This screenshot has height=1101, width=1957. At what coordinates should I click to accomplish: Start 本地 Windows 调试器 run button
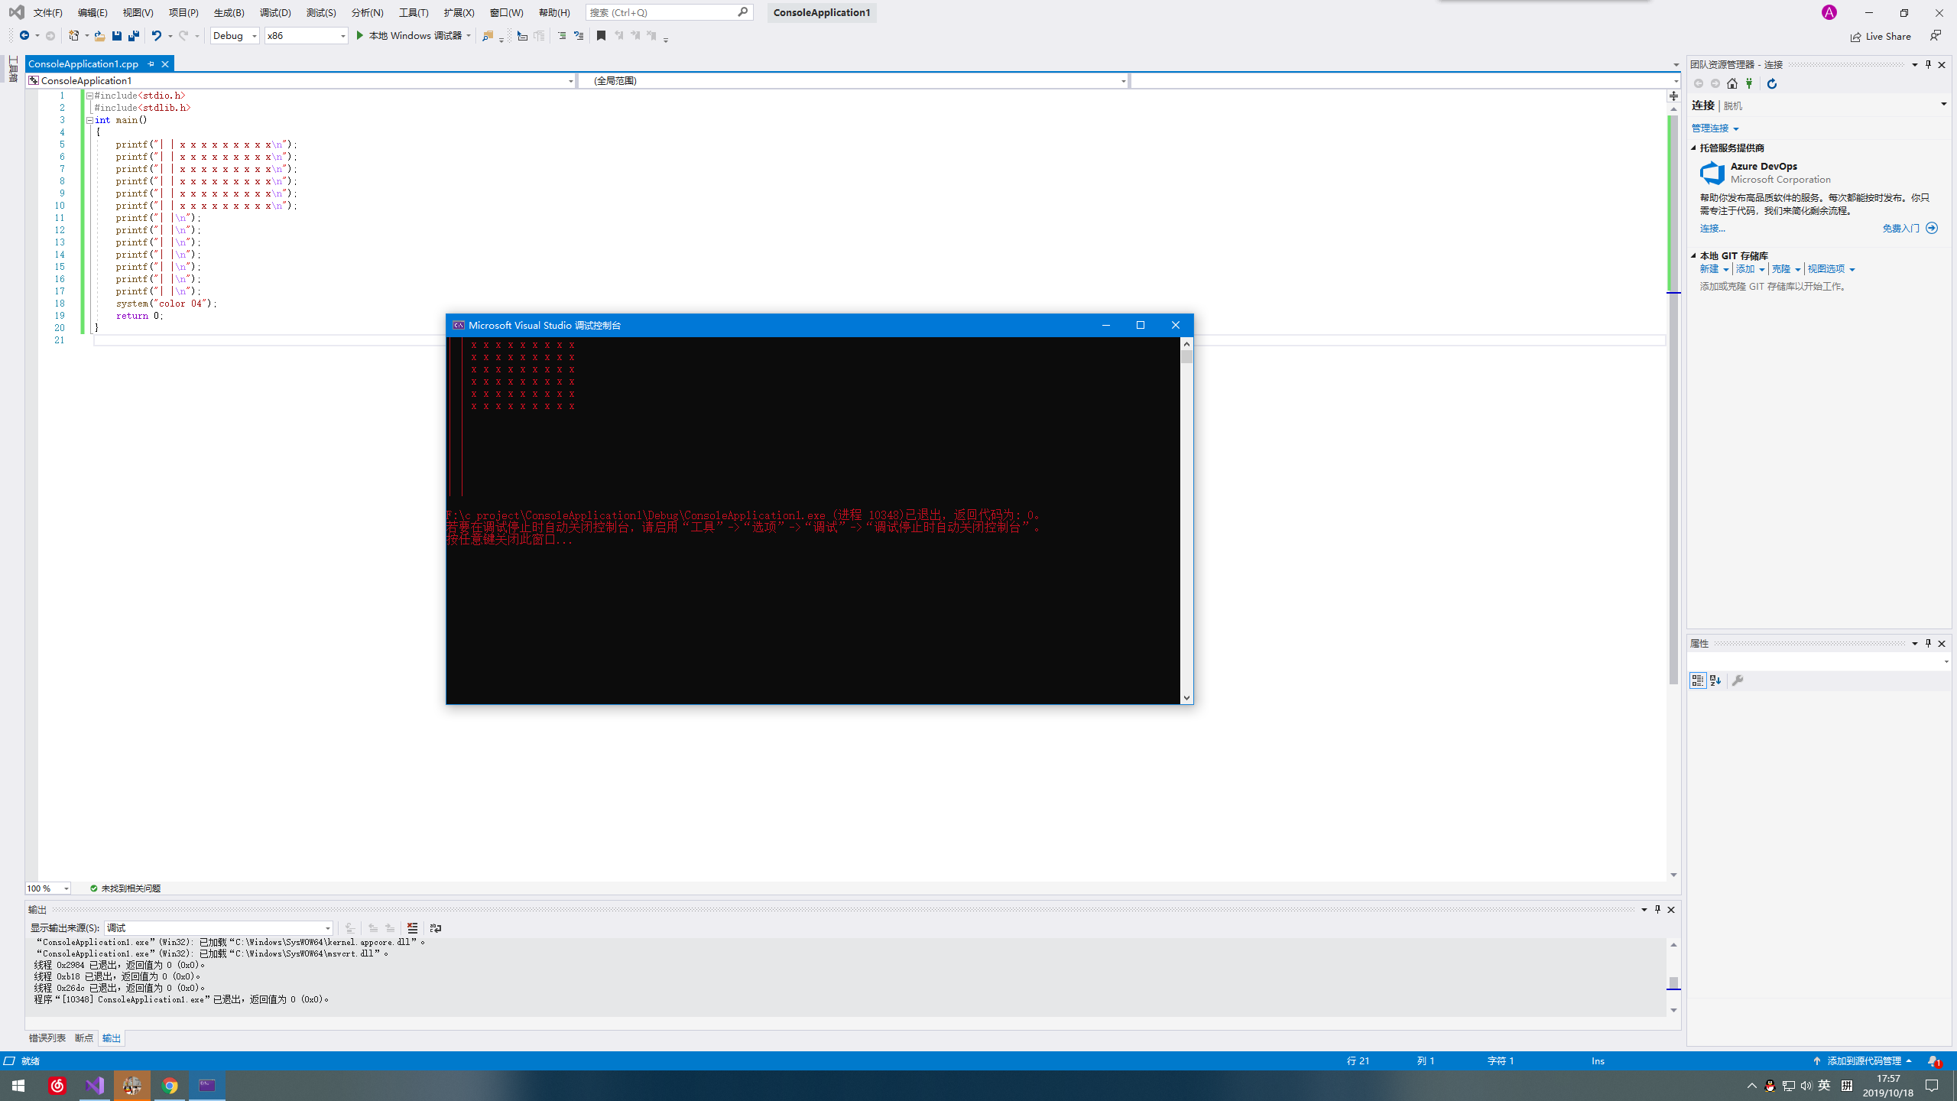click(x=409, y=36)
